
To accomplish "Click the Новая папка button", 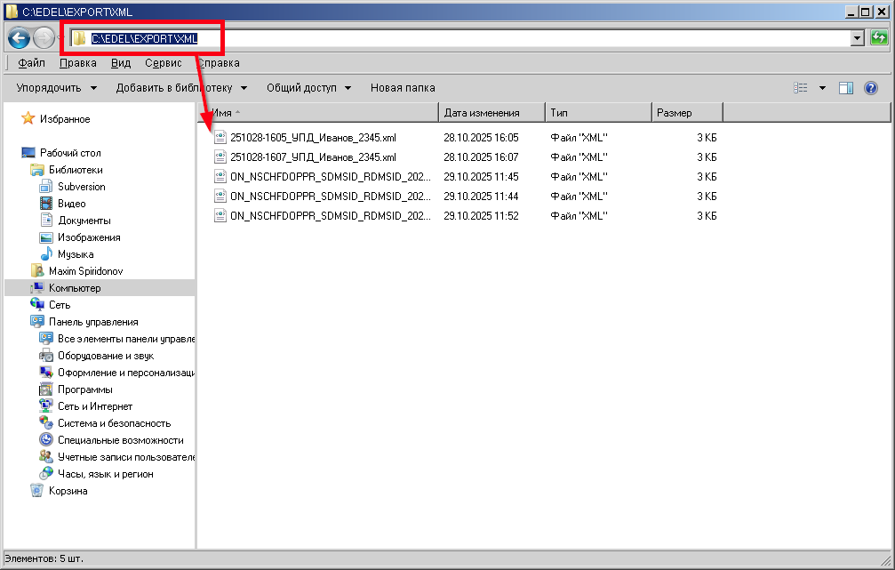I will coord(403,88).
